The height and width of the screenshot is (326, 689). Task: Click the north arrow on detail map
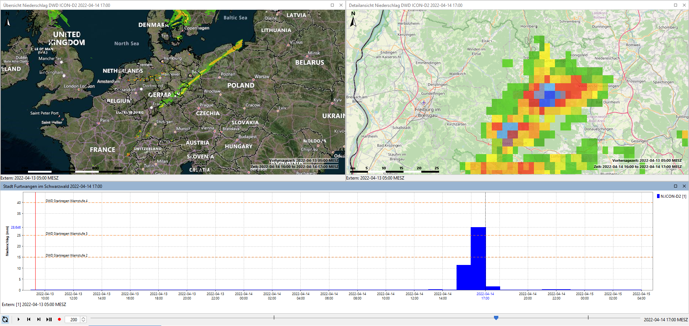353,20
